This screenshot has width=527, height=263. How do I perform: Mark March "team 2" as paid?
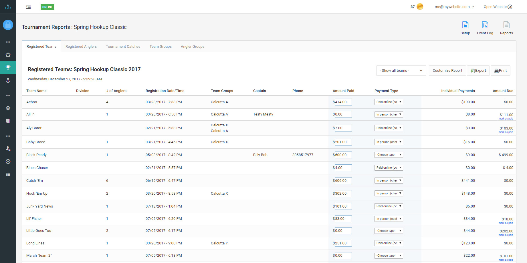point(506,260)
